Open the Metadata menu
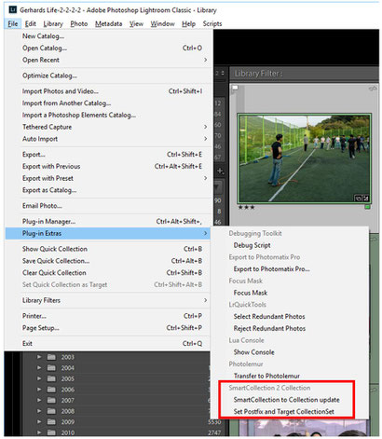The width and height of the screenshot is (382, 439). pos(108,23)
